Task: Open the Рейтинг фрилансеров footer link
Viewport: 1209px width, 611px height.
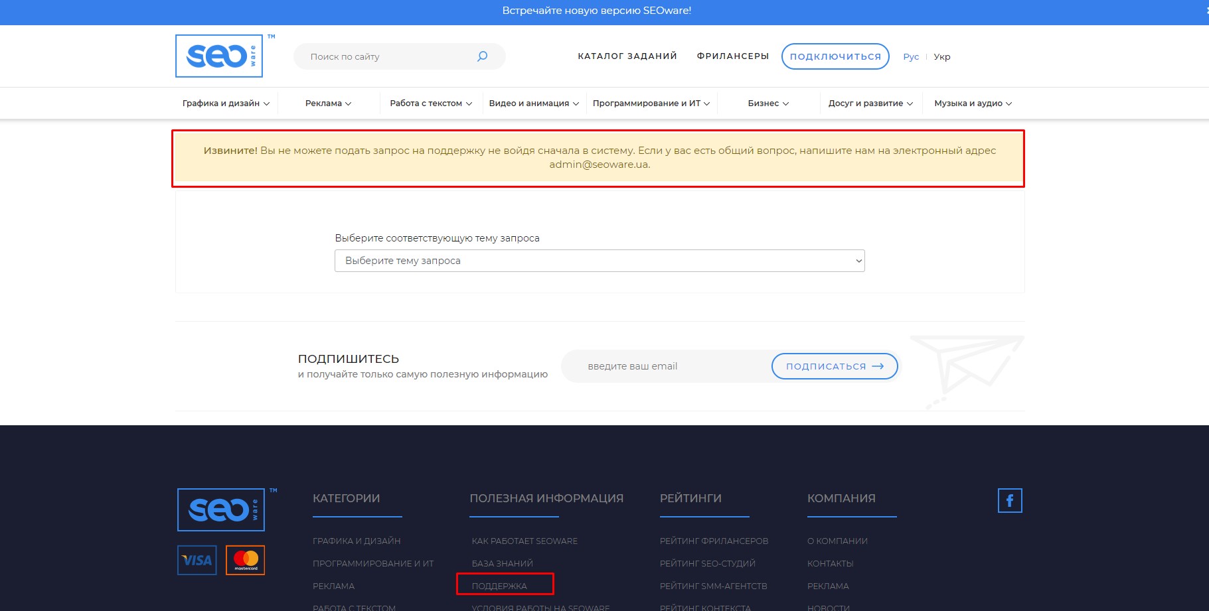Action: pos(714,541)
